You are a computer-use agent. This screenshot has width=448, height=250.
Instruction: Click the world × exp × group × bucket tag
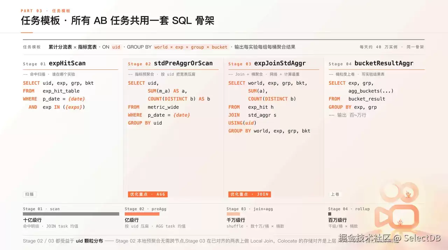[191, 47]
